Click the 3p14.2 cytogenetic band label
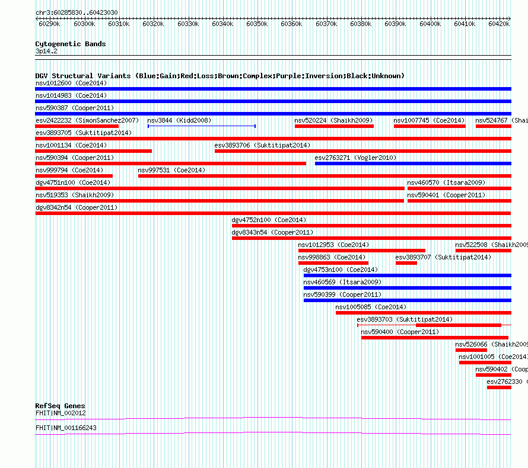Screen dimensions: 528x468 46,51
